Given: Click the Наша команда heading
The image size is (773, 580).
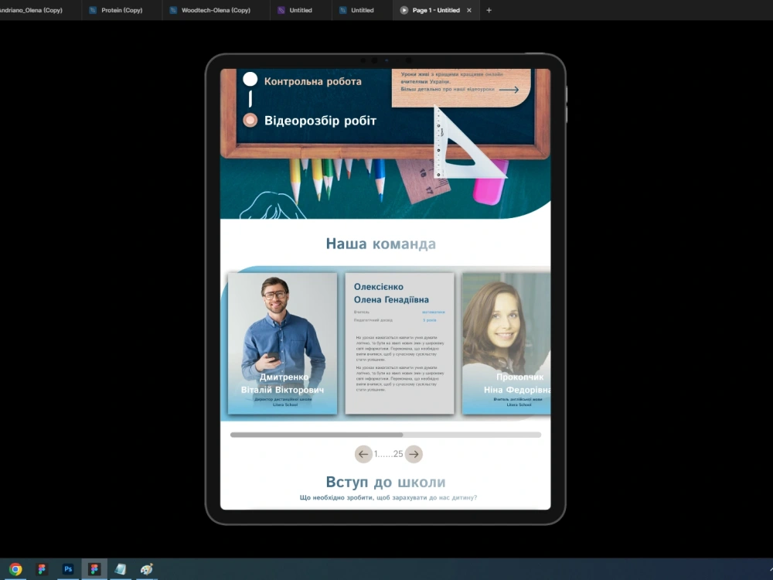Looking at the screenshot, I should [x=380, y=244].
